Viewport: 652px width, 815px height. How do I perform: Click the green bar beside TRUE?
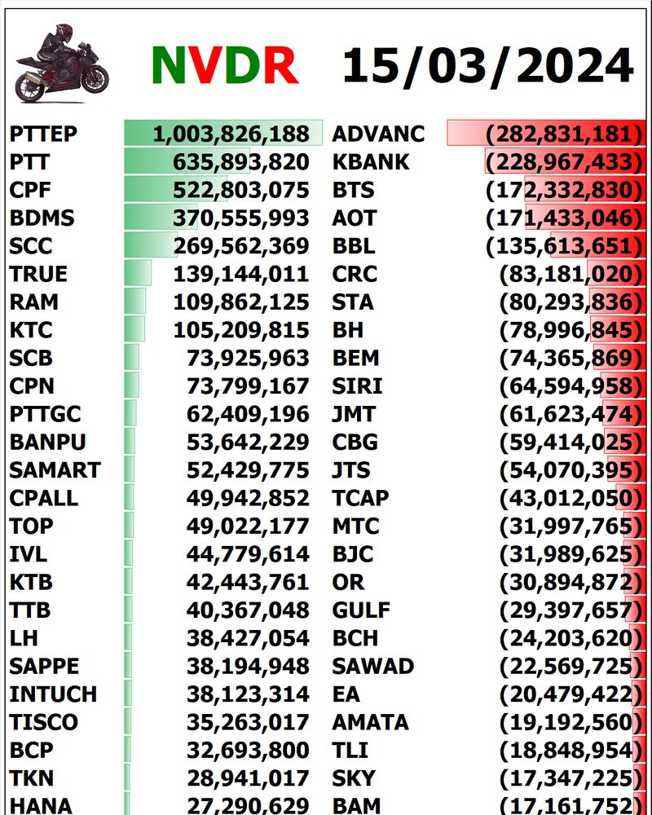point(138,274)
